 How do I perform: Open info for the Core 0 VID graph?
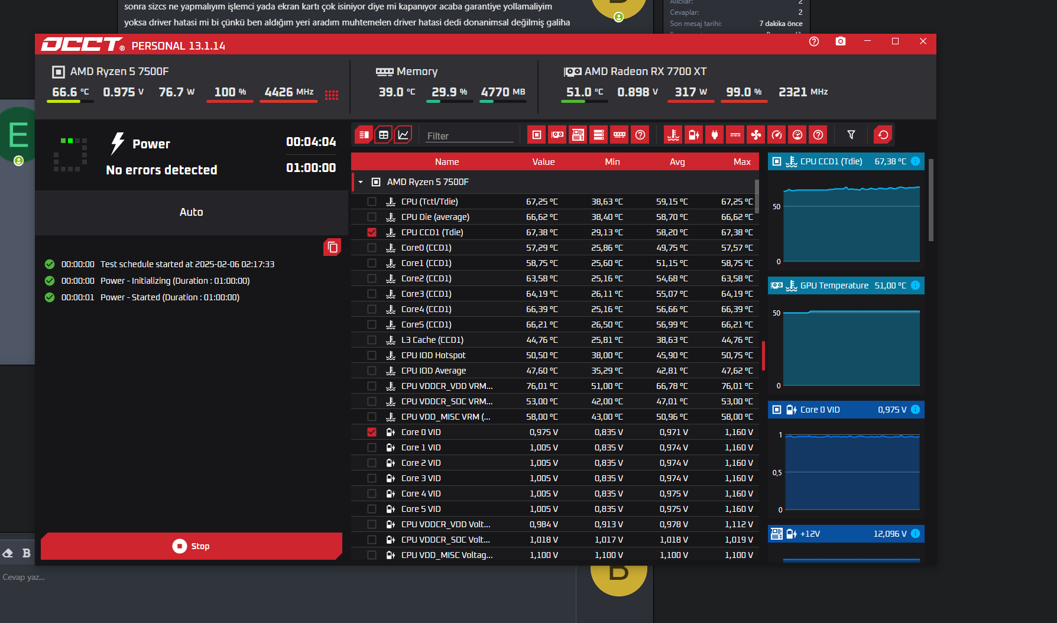tap(916, 410)
